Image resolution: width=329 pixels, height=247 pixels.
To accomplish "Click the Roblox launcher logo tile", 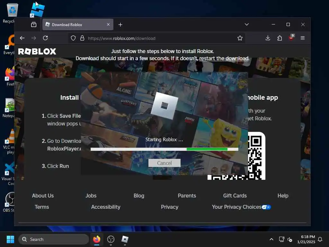I will coord(164,105).
